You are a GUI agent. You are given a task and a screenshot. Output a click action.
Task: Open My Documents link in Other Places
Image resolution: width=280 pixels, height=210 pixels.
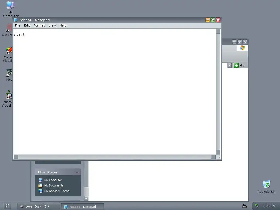click(x=54, y=185)
